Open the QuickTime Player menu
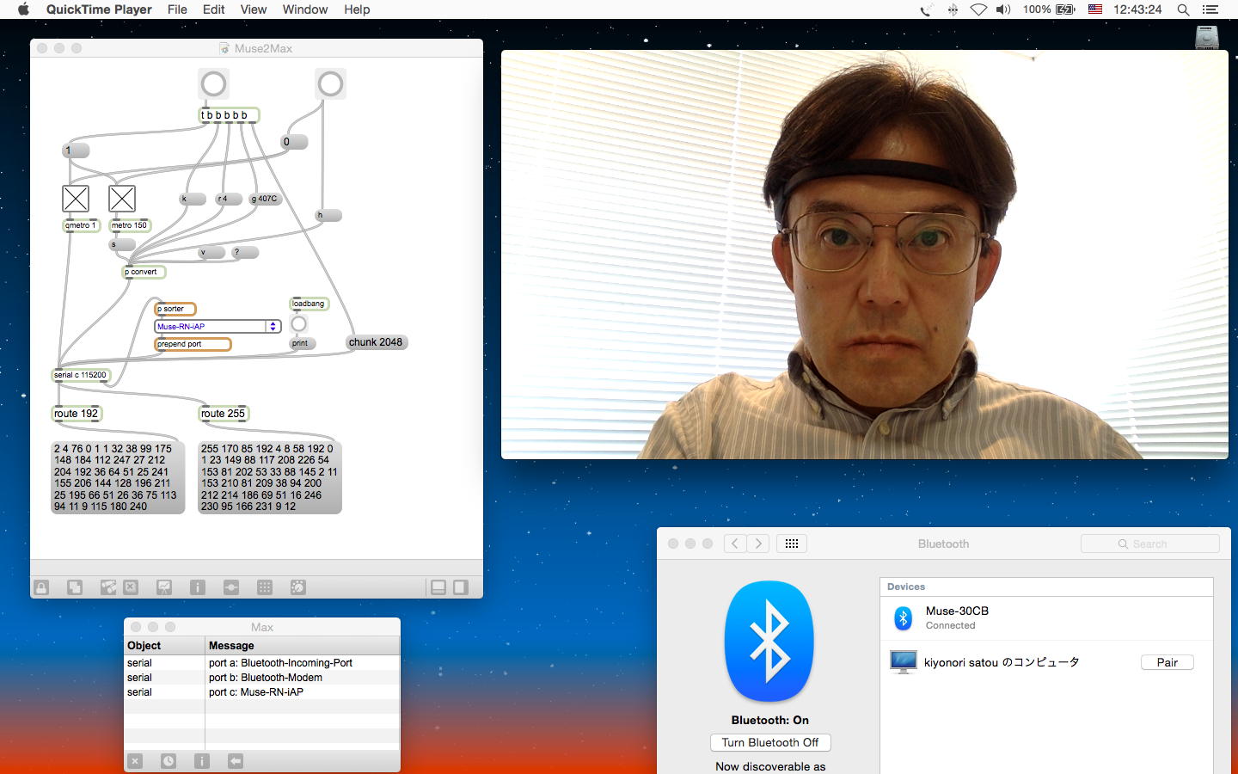The width and height of the screenshot is (1238, 774). tap(99, 9)
